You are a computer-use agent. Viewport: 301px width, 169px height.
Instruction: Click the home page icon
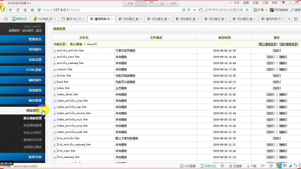pyautogui.click(x=25, y=9)
